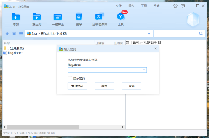Image resolution: width=209 pixels, height=138 pixels.
Task: Open the 解压到 (Extract to) tool
Action: (x=37, y=17)
